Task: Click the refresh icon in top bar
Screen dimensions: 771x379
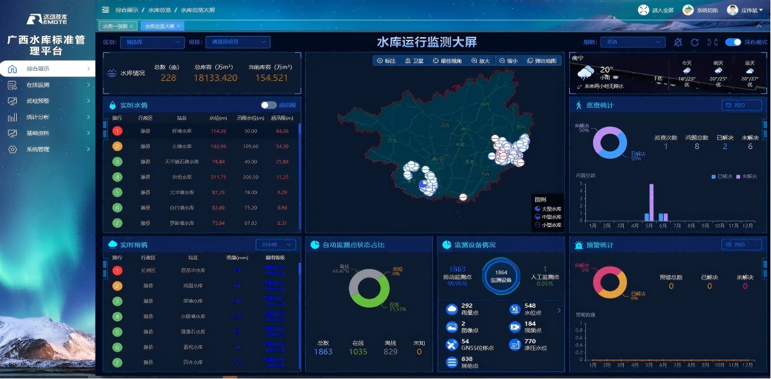Action: (x=695, y=42)
